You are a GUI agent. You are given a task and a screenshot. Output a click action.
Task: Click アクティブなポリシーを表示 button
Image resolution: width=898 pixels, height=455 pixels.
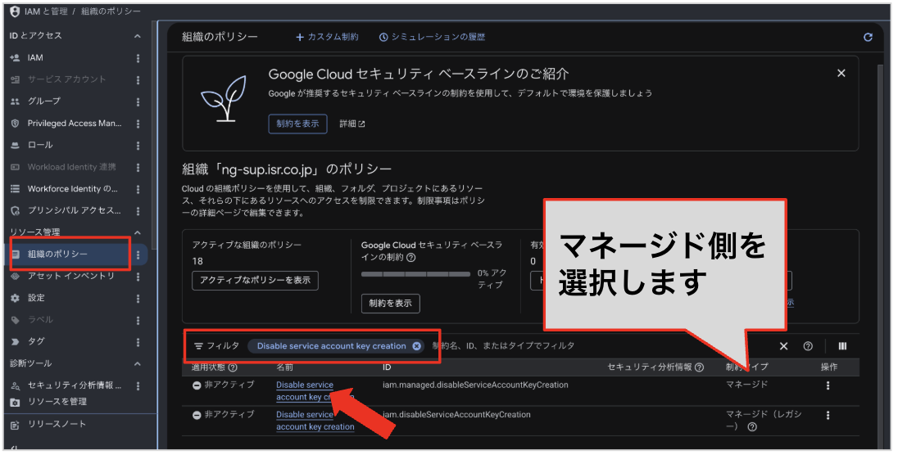(x=255, y=281)
